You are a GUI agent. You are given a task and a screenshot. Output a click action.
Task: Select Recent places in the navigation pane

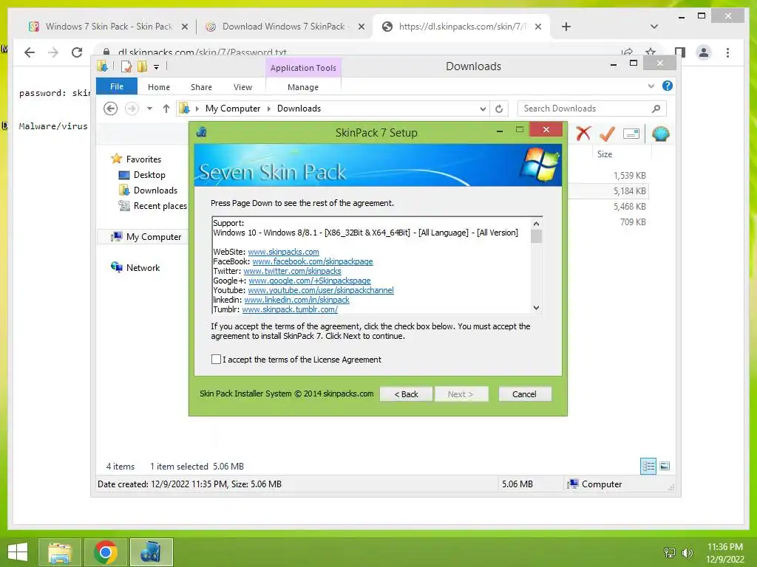coord(160,206)
